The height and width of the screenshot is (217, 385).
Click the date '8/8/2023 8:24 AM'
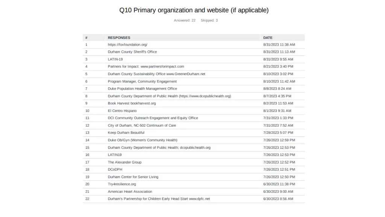point(277,89)
